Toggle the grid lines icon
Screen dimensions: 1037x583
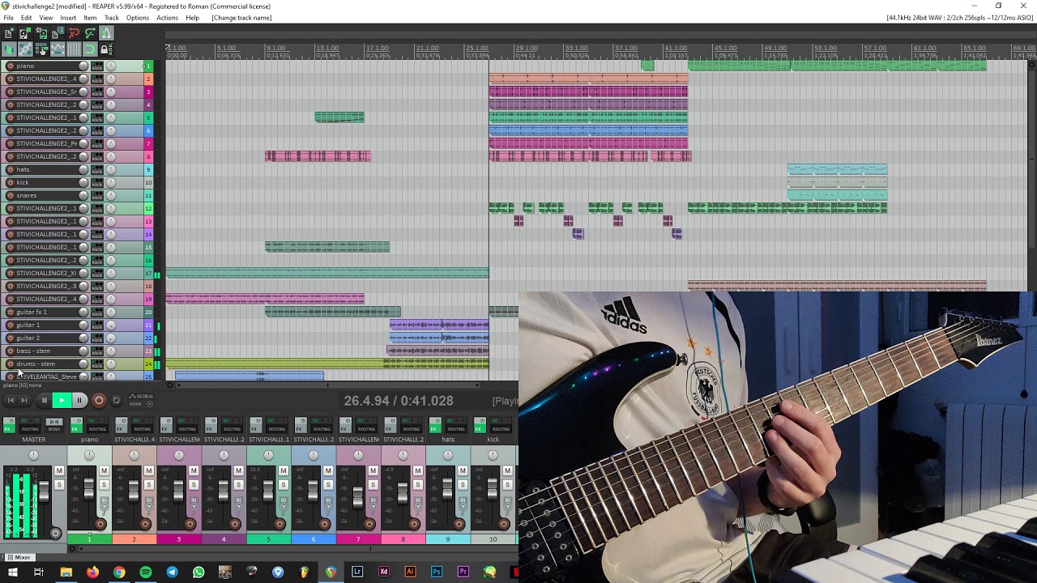(x=74, y=49)
